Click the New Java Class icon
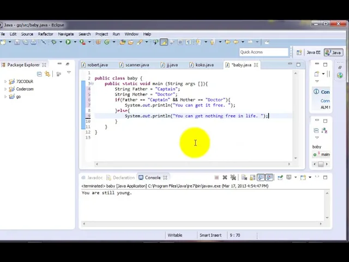Viewport: 349px width, 262px height. point(107,42)
